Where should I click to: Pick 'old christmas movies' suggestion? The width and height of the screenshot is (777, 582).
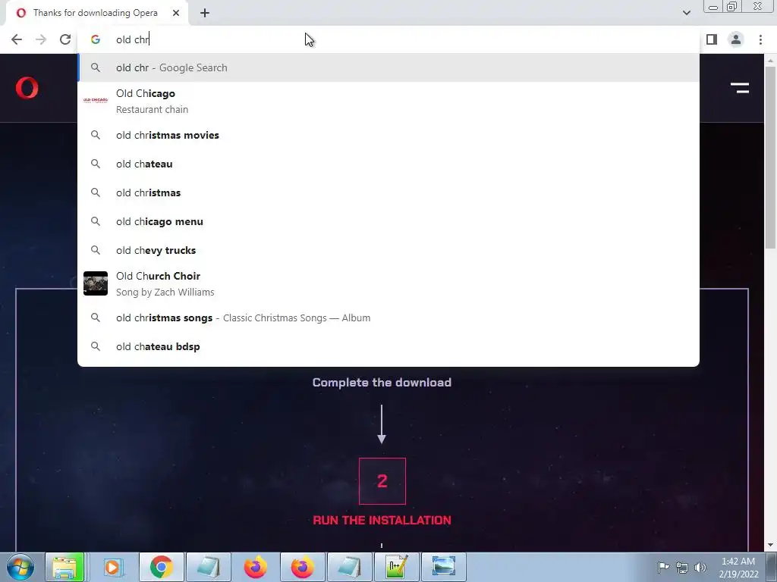(388, 135)
